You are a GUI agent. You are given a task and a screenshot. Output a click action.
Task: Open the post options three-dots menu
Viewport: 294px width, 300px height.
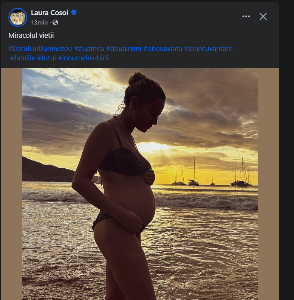click(246, 16)
